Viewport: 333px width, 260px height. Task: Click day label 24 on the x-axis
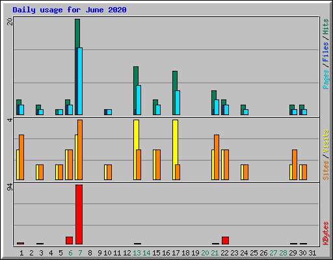[244, 253]
